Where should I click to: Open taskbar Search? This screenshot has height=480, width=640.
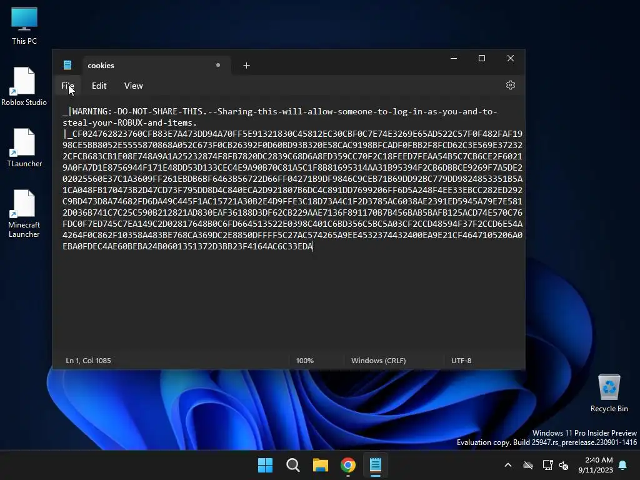(292, 465)
